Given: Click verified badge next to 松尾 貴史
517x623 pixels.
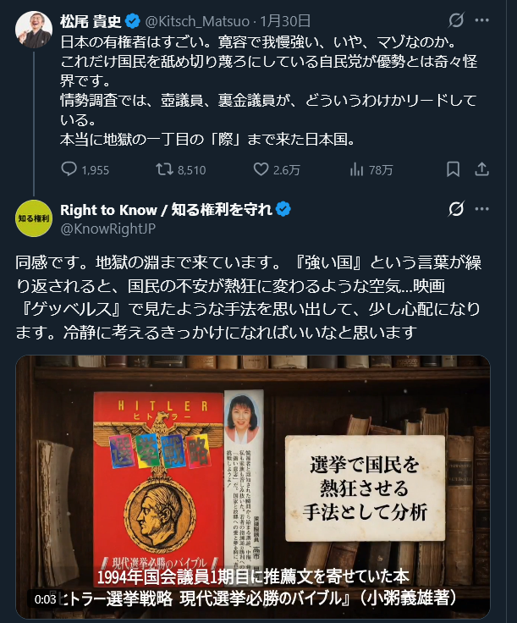Looking at the screenshot, I should [x=133, y=21].
